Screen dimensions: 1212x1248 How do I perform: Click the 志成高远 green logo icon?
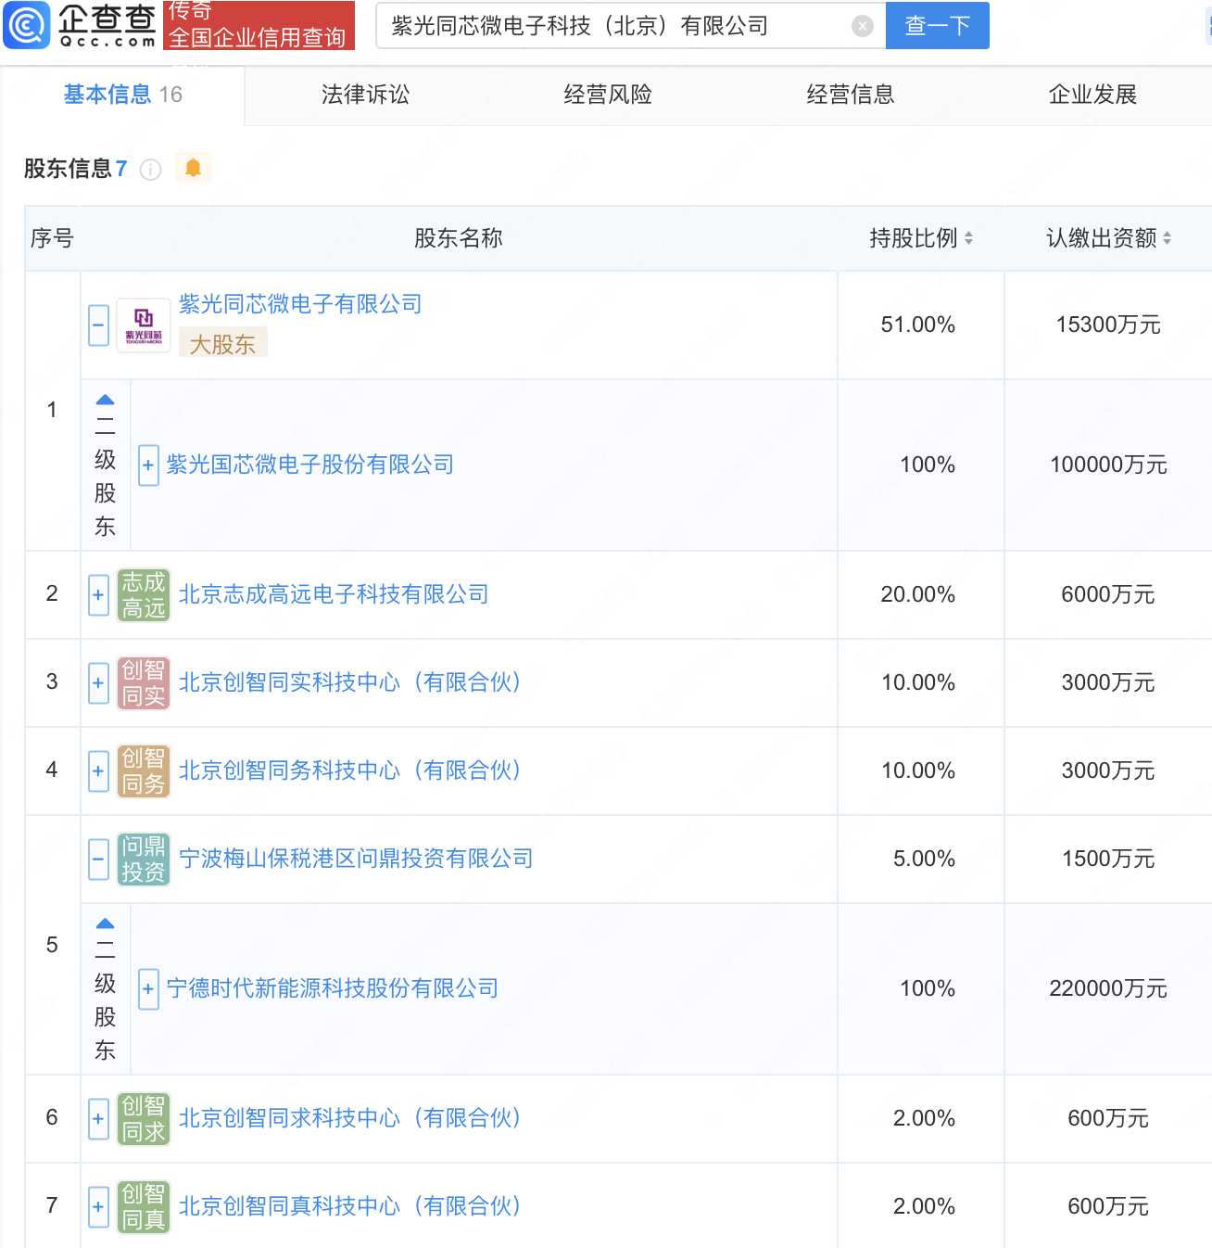(144, 595)
